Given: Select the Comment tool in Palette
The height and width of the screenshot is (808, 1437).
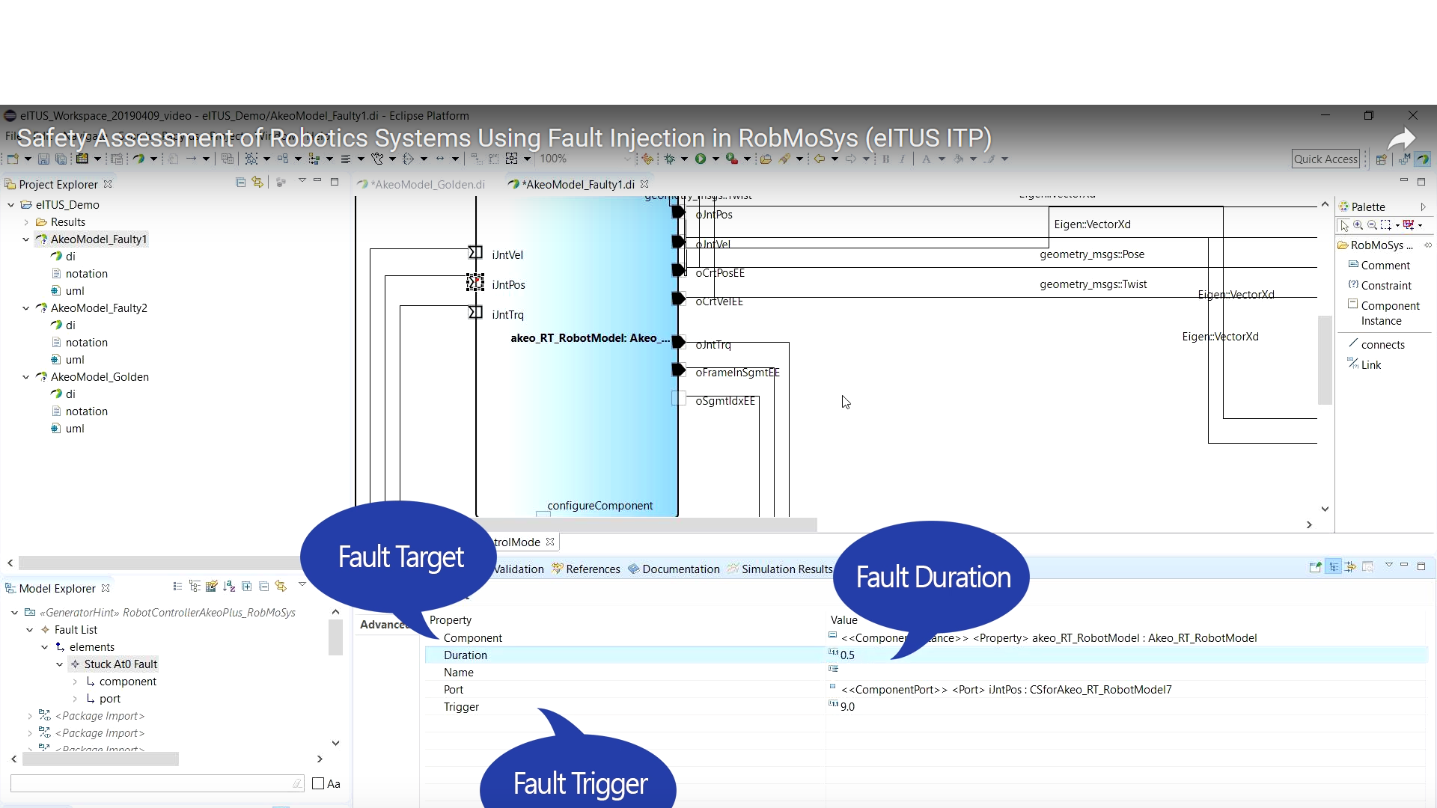Looking at the screenshot, I should (x=1385, y=266).
